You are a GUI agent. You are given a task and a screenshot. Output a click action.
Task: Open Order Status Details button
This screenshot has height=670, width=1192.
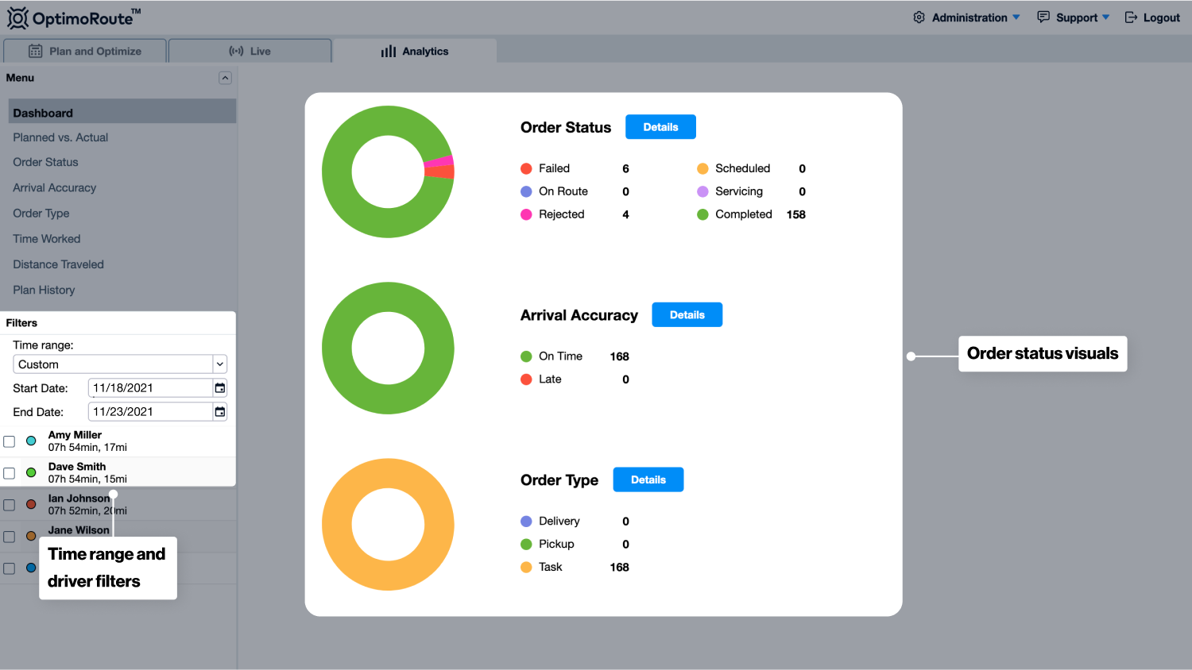[x=660, y=127]
